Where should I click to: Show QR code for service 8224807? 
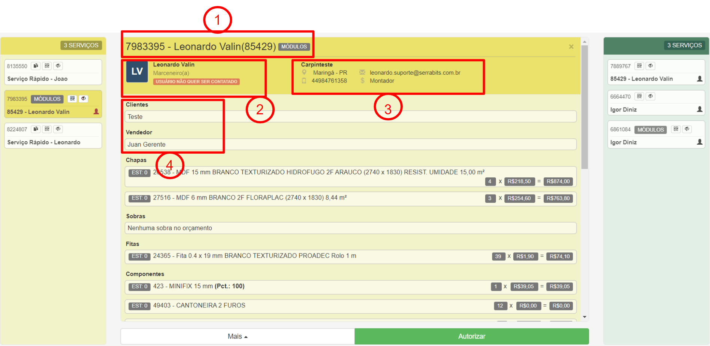click(47, 129)
